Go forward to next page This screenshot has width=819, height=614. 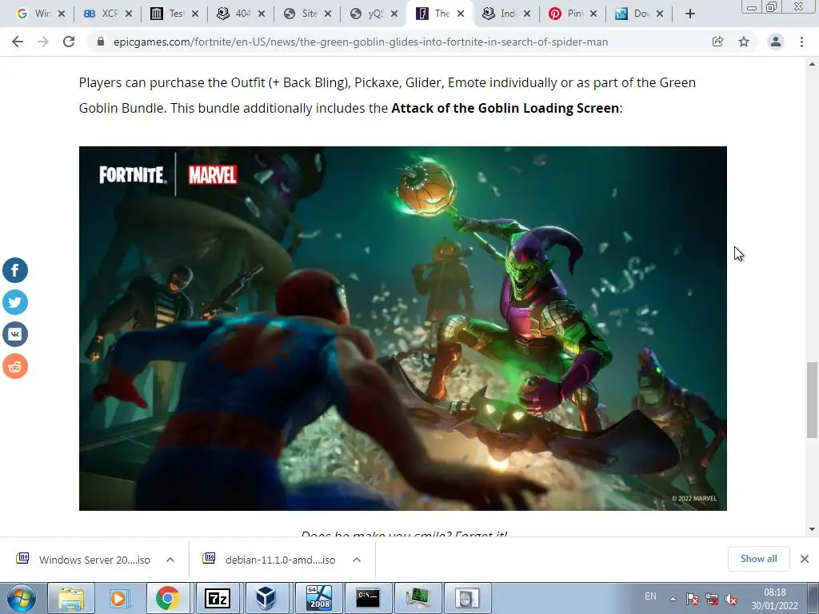click(43, 42)
